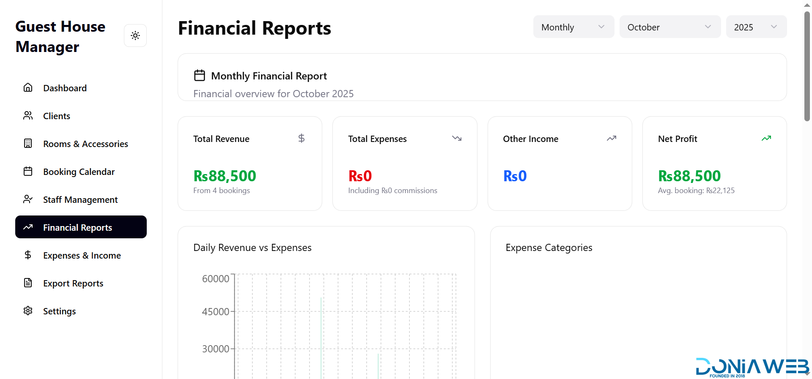Go to Staff Management page
812x379 pixels.
coord(80,199)
